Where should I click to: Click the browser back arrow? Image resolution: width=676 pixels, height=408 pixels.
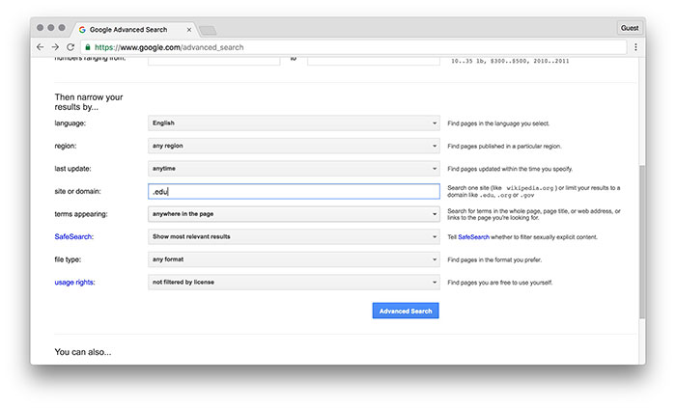[40, 46]
